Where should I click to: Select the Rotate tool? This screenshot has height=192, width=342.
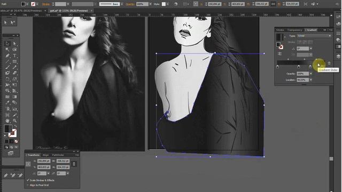[x=7, y=79]
